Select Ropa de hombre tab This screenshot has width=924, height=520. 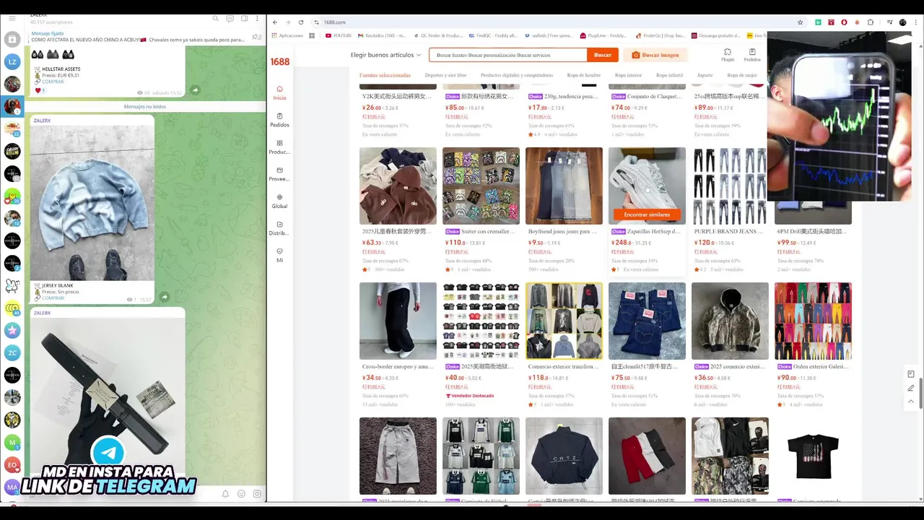(x=583, y=75)
